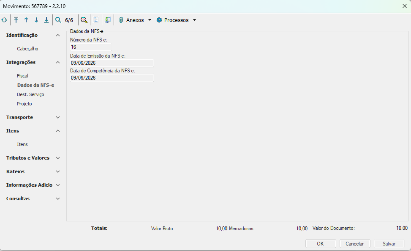Click the Rateios section header
The width and height of the screenshot is (411, 251).
[16, 171]
